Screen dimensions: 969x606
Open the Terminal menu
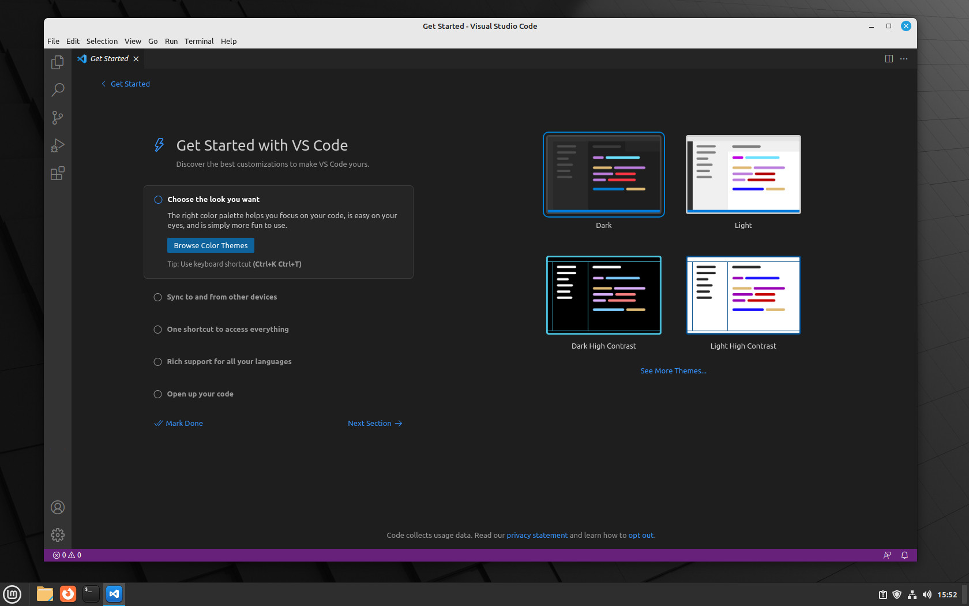(x=199, y=42)
